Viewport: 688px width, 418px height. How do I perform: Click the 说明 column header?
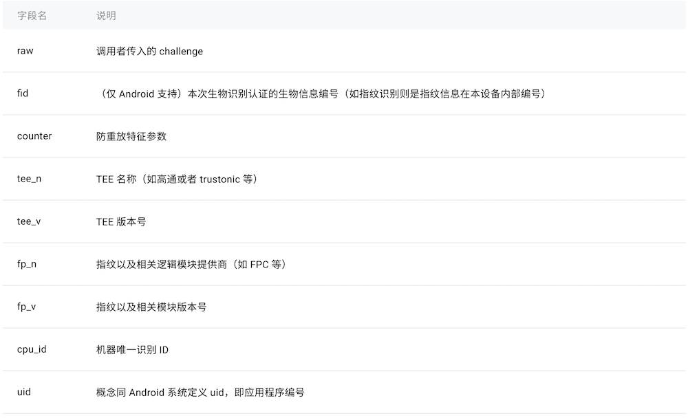pos(106,16)
